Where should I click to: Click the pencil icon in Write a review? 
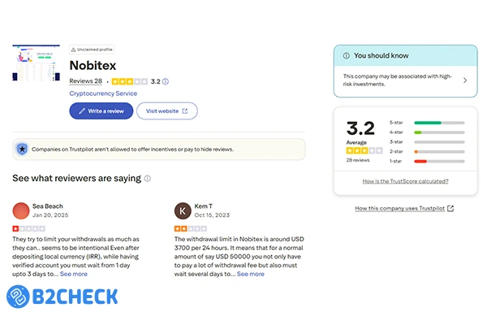coord(82,110)
